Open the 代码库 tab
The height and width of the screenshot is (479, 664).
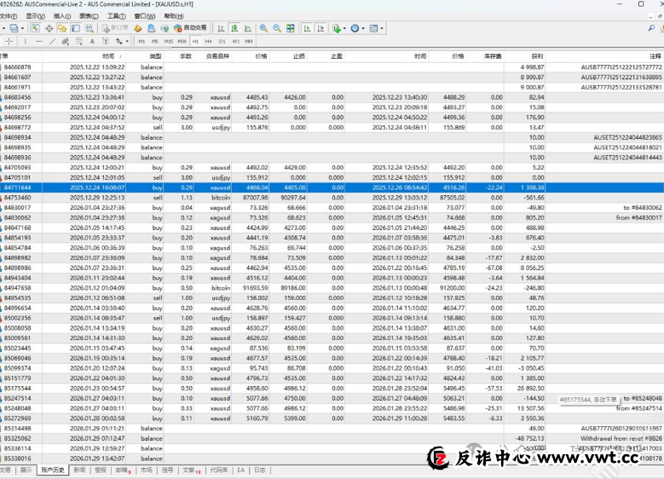219,470
